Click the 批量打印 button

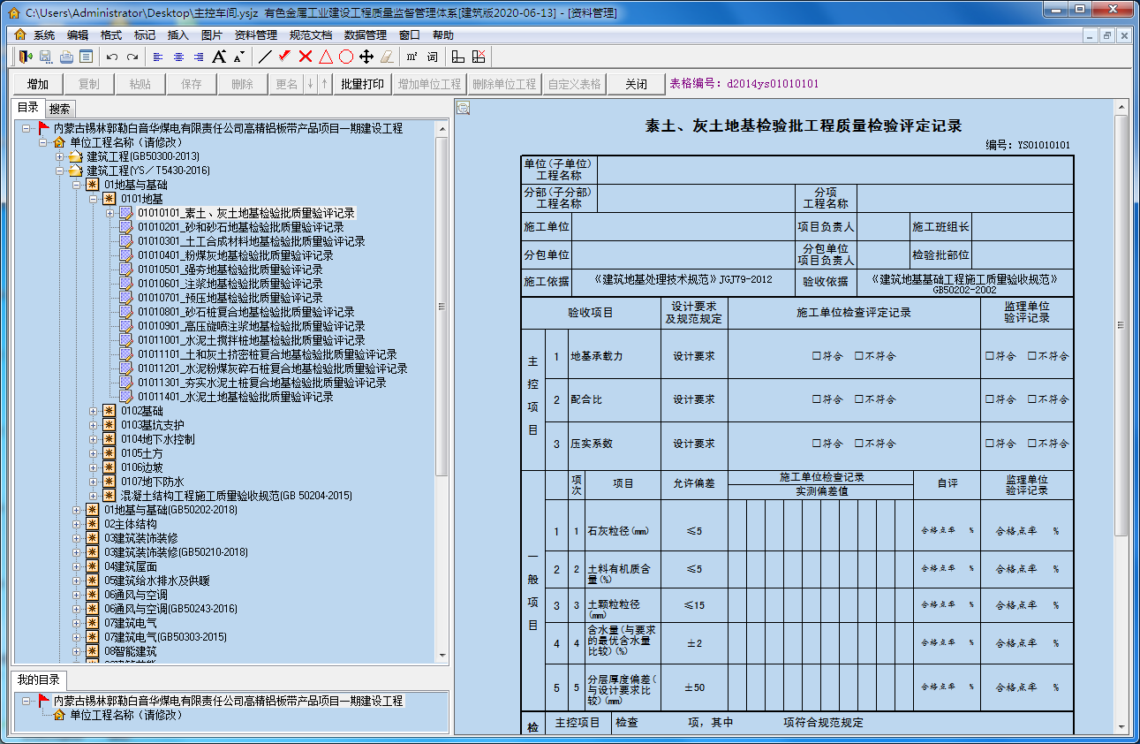pyautogui.click(x=360, y=84)
